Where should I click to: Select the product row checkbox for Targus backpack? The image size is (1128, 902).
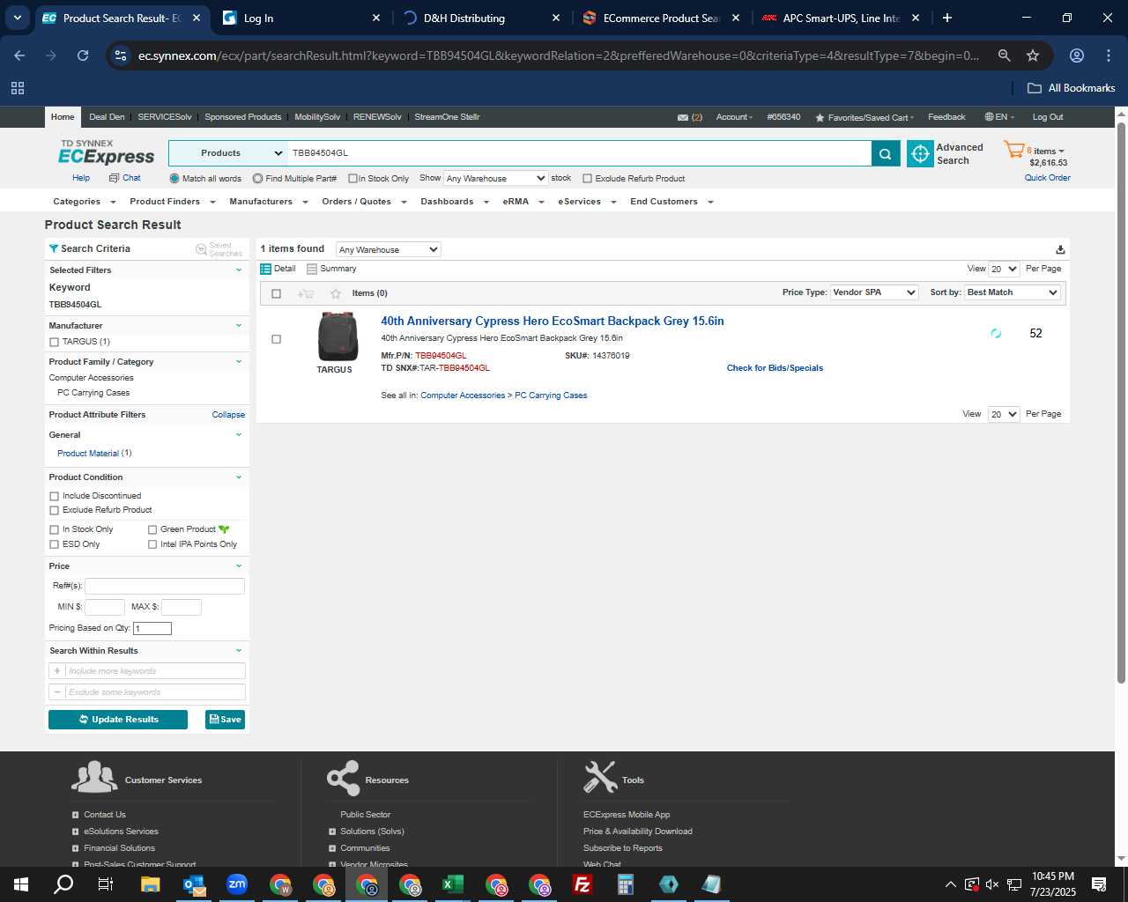[276, 339]
